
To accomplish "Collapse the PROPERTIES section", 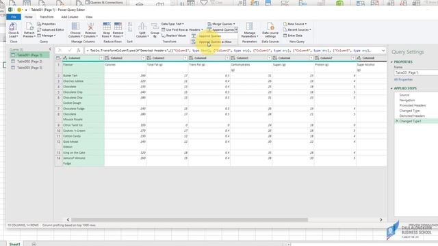I will (x=391, y=62).
